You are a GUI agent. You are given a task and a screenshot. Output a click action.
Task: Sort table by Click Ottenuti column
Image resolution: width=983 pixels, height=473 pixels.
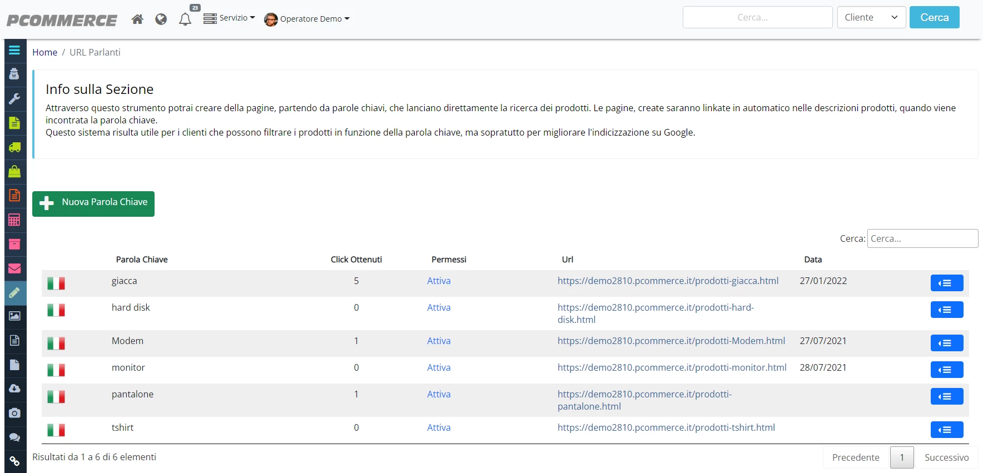356,260
